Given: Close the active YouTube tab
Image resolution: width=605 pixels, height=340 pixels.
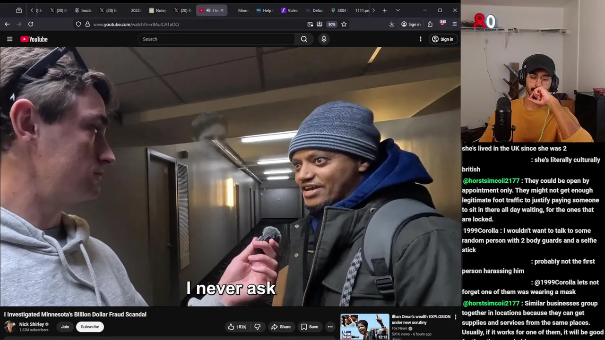Looking at the screenshot, I should (222, 10).
